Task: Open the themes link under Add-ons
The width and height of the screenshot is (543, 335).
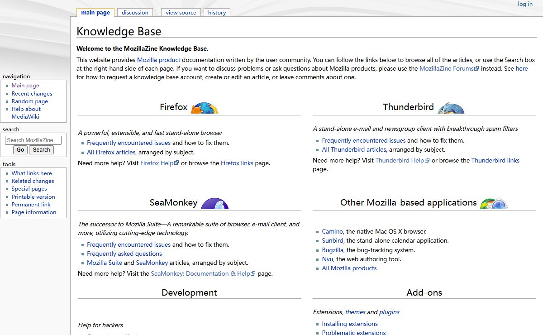Action: click(355, 312)
